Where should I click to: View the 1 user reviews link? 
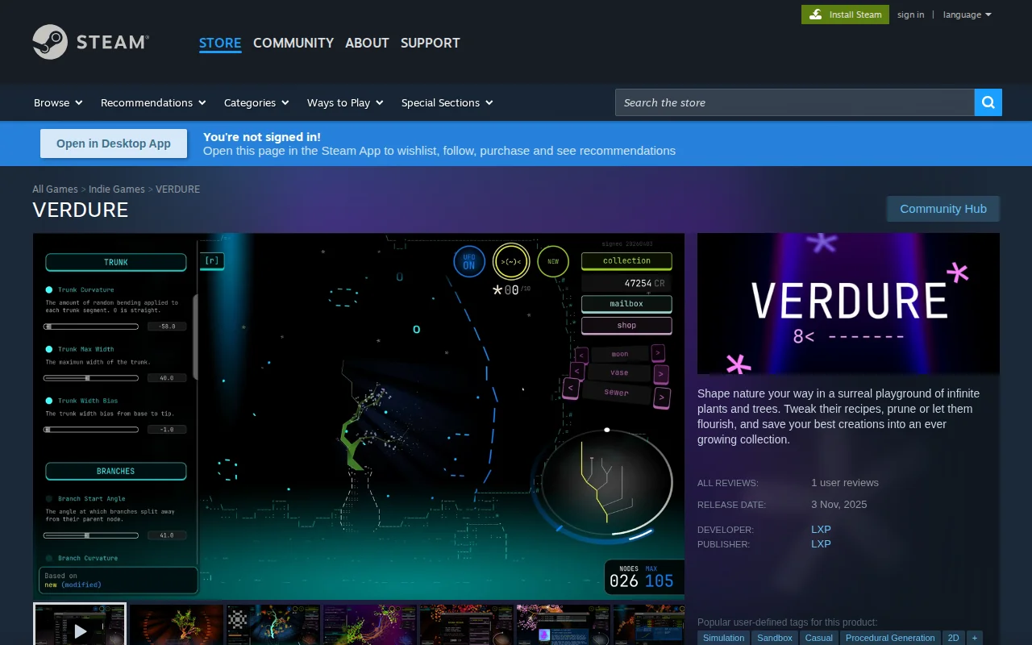coord(845,483)
